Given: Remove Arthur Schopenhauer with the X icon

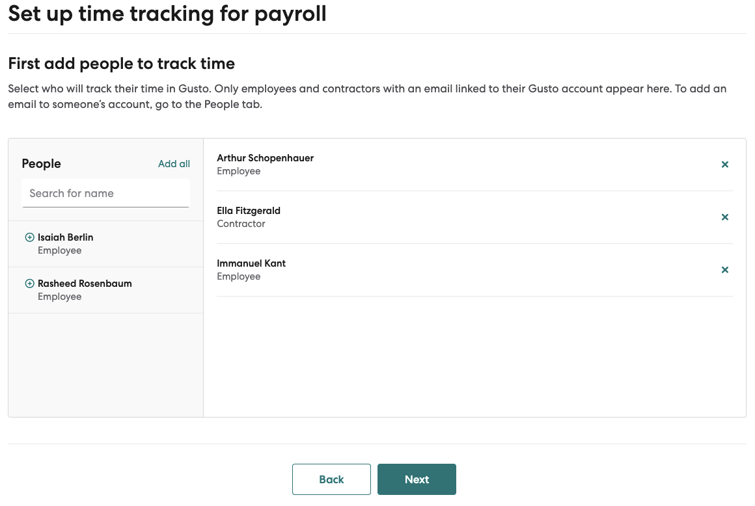Looking at the screenshot, I should tap(724, 165).
